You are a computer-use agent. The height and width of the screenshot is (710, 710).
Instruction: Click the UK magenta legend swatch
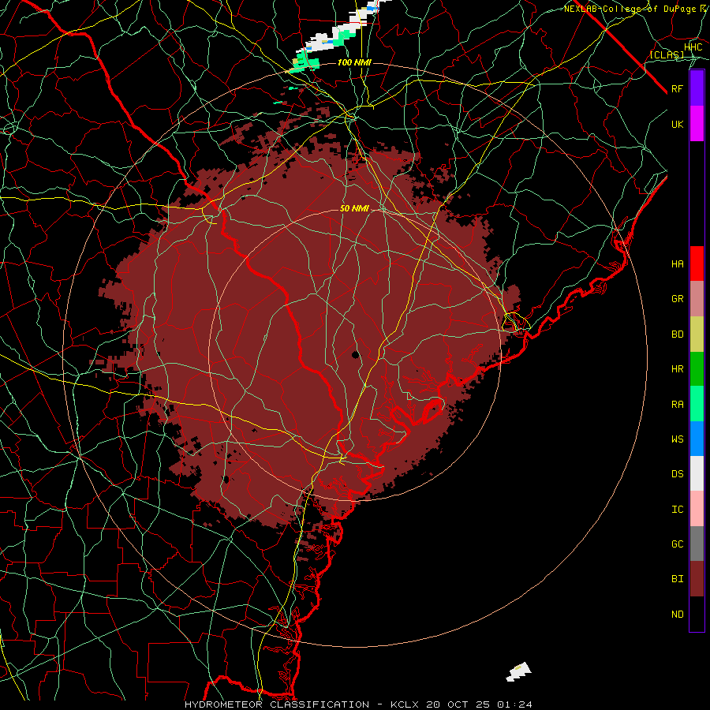coord(697,124)
